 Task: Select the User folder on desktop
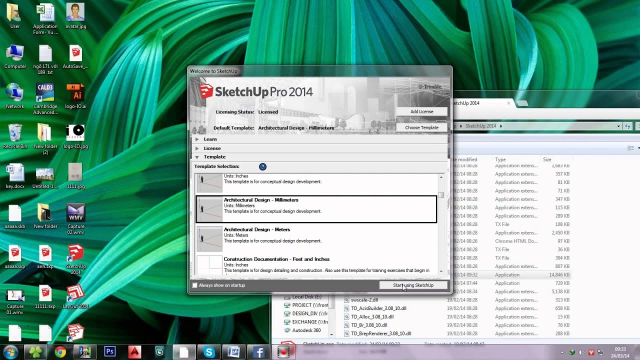pos(15,16)
